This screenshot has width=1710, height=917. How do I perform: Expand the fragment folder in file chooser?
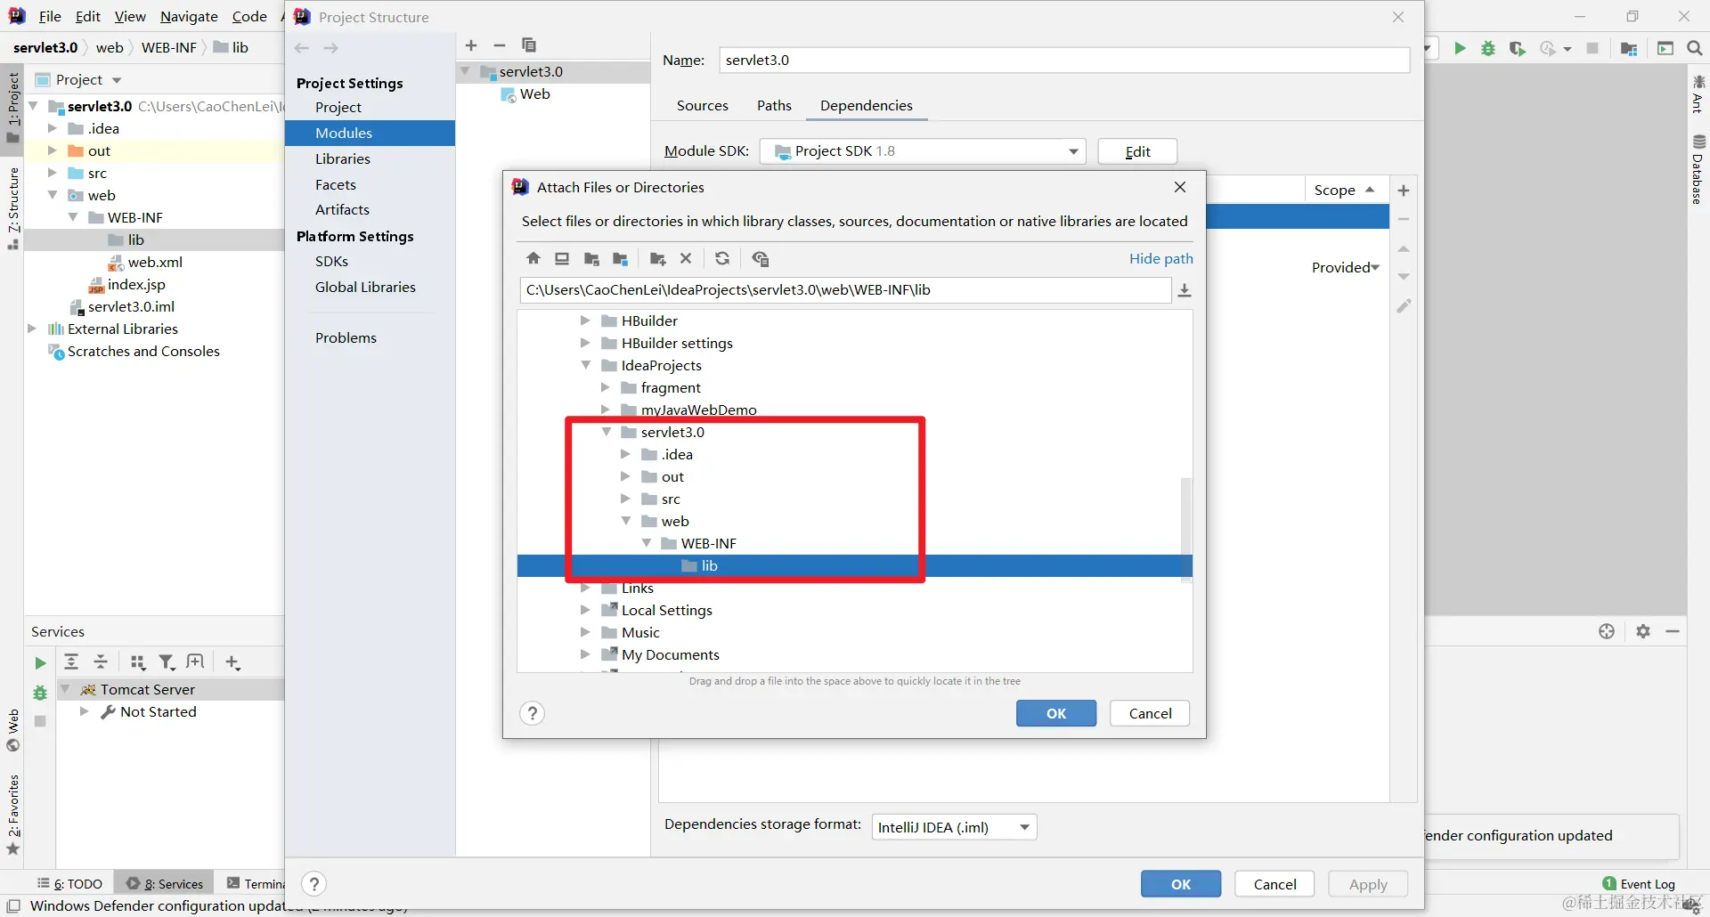[605, 387]
